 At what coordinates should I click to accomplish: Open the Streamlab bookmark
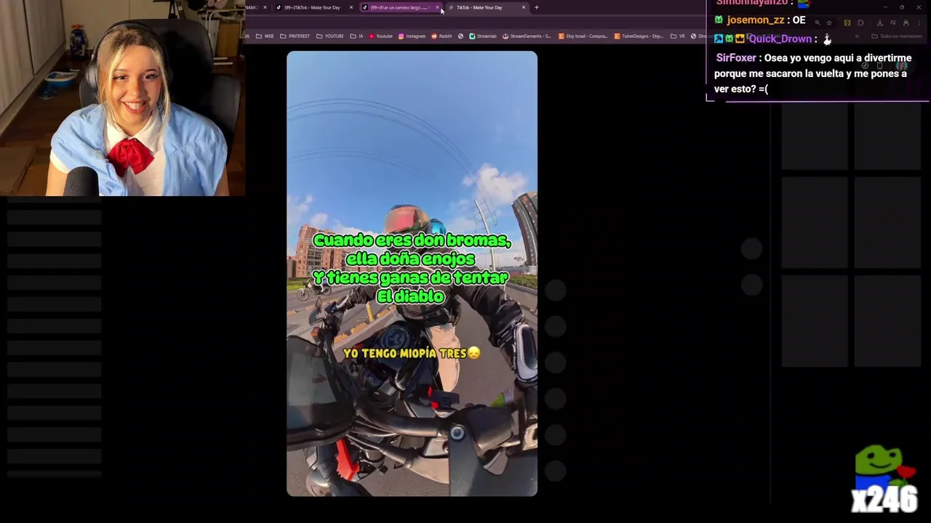[x=483, y=36]
